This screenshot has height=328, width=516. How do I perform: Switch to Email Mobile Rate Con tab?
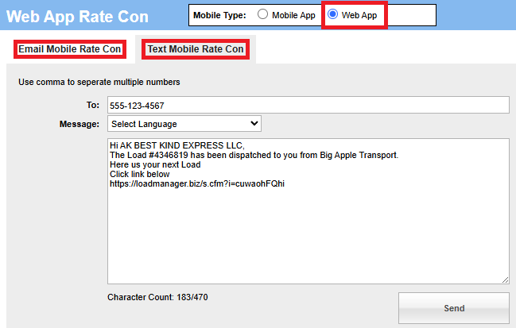(70, 49)
